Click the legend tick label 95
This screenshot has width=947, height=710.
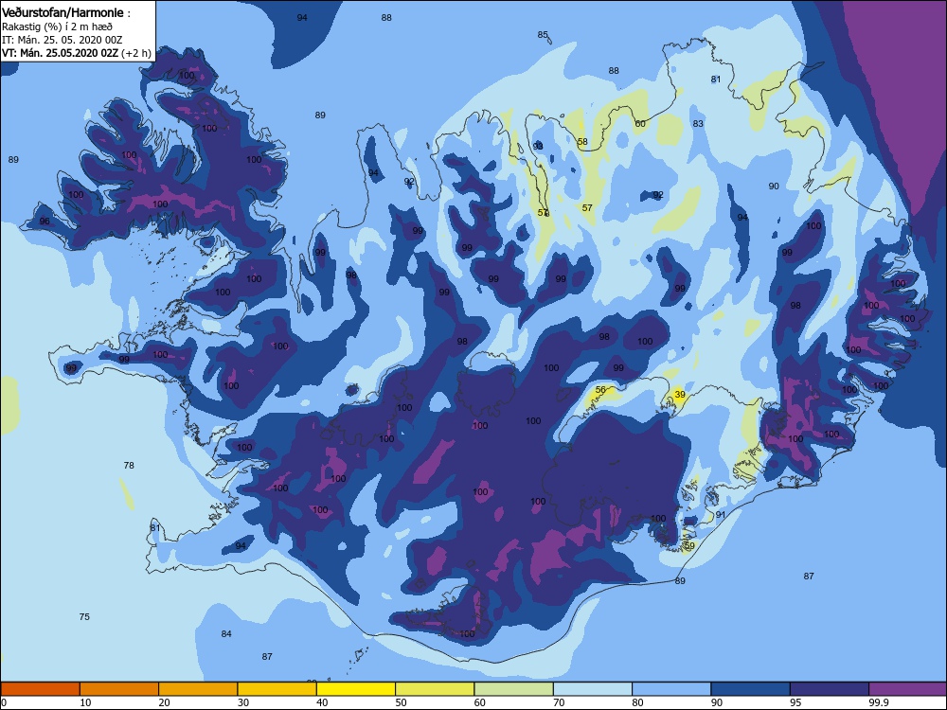[x=795, y=702]
